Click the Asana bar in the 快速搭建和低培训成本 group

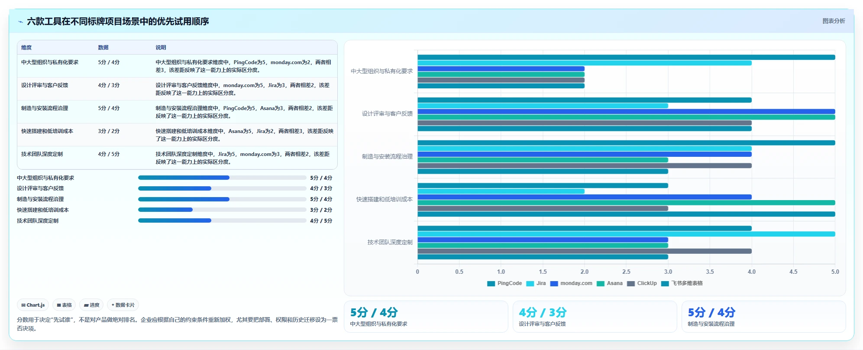pos(626,203)
